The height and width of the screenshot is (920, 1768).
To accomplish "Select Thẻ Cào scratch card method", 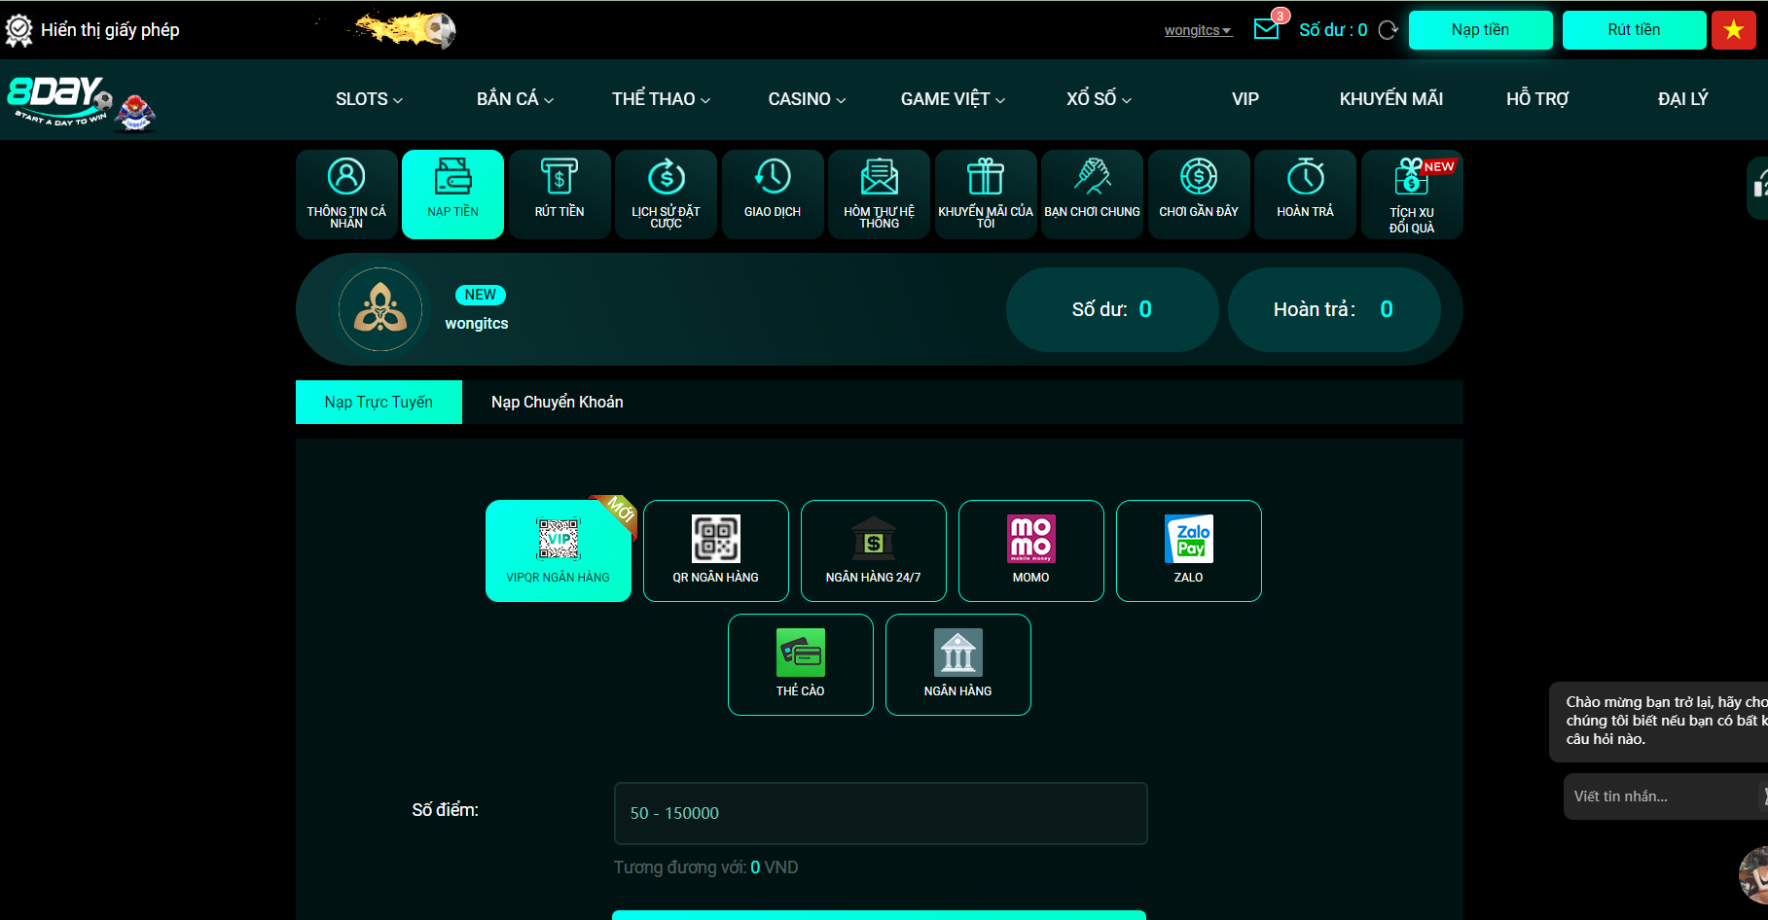I will pyautogui.click(x=801, y=664).
